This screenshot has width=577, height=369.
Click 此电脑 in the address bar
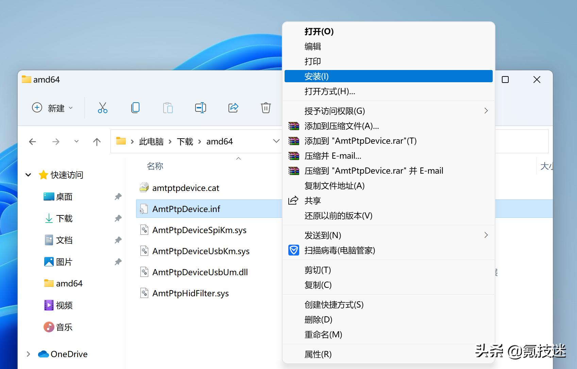coord(152,141)
